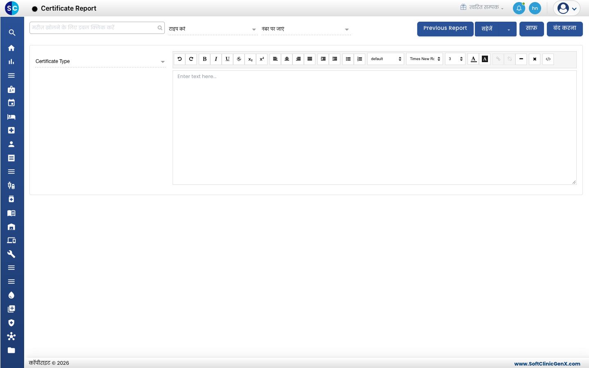
Task: Toggle bold formatting
Action: (x=205, y=59)
